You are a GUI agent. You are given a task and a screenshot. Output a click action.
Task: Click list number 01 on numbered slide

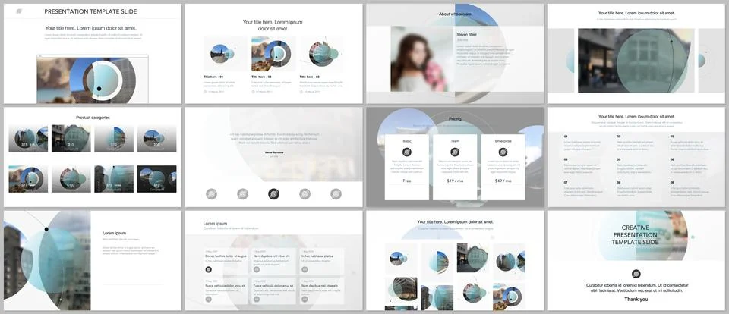pyautogui.click(x=566, y=136)
